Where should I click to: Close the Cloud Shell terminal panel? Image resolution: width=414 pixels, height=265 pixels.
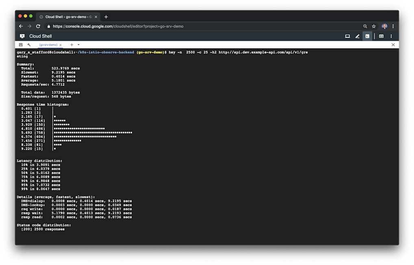[x=393, y=45]
